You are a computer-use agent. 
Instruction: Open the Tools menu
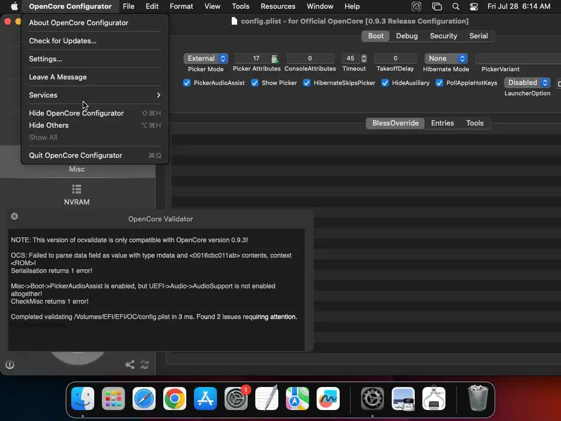click(241, 6)
